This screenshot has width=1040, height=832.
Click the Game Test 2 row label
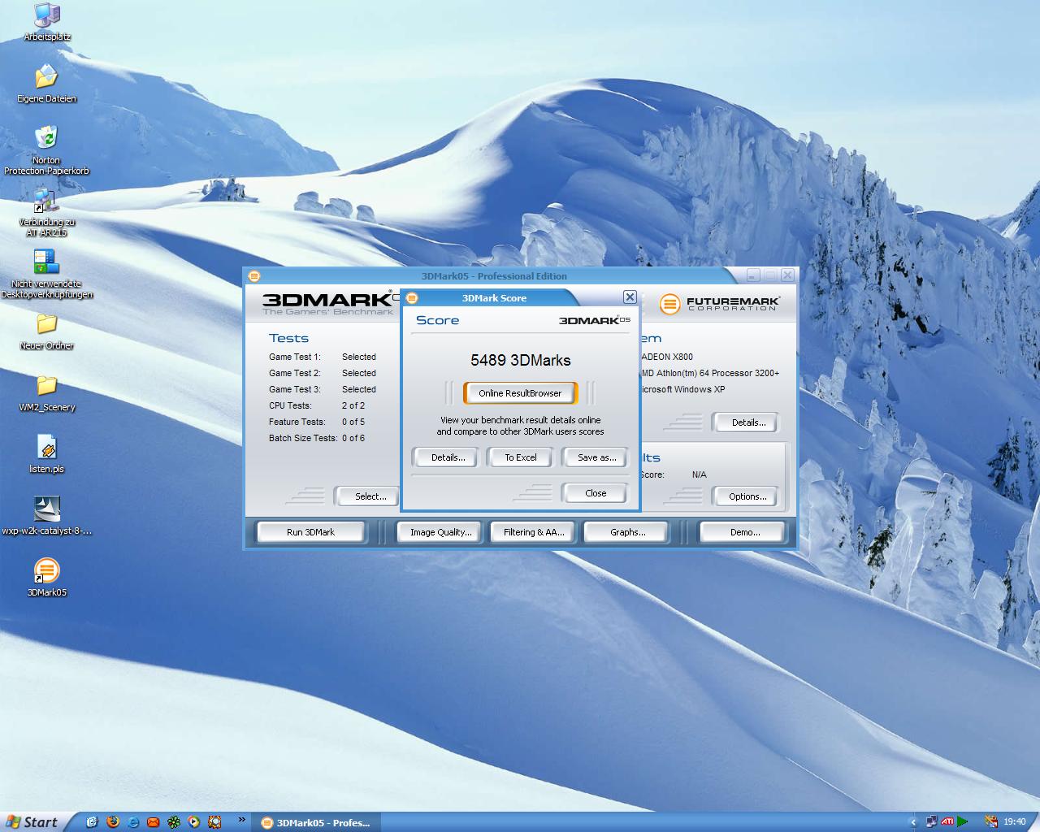click(295, 373)
